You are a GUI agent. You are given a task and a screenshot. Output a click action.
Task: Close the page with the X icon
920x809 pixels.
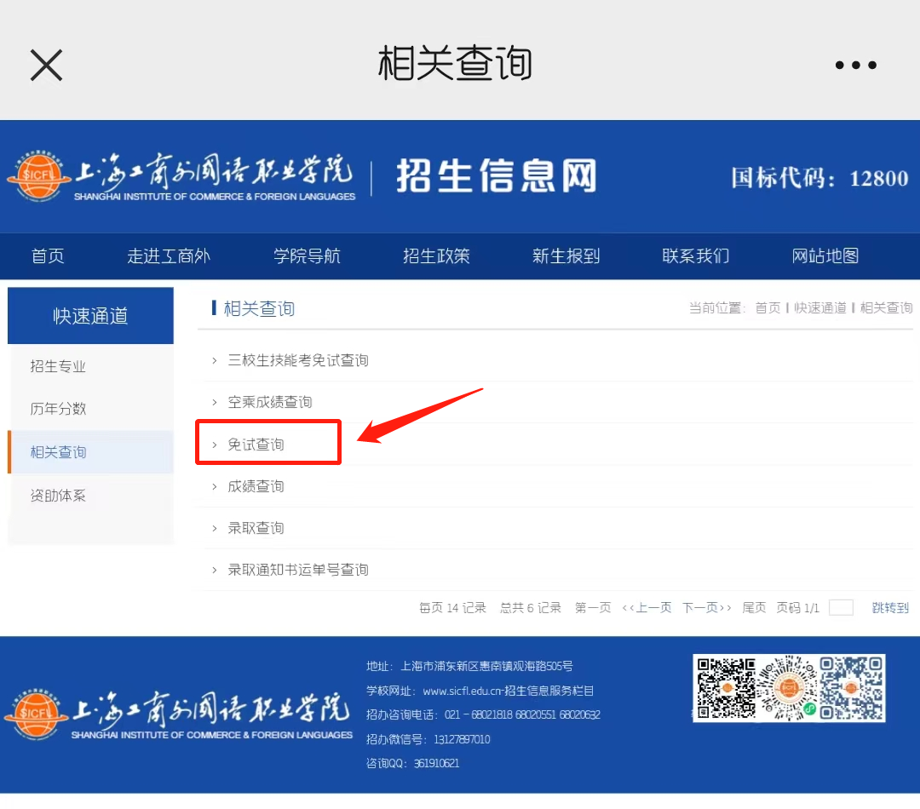tap(46, 65)
